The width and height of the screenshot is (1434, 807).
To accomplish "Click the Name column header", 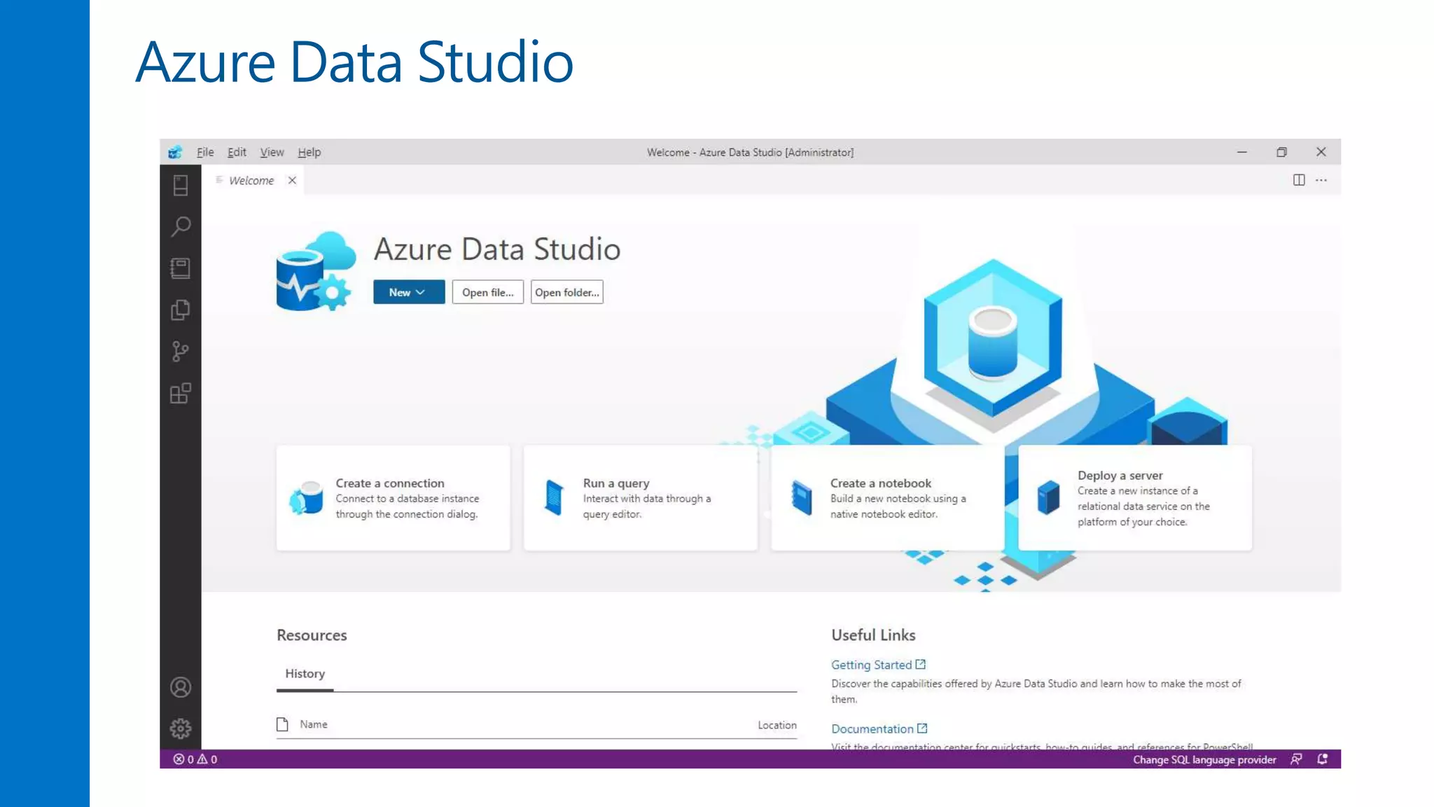I will tap(314, 724).
